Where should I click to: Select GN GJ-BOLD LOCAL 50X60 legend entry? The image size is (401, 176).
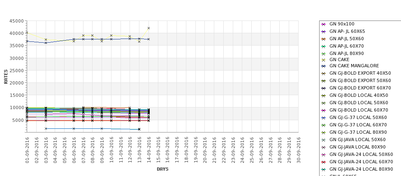pos(355,103)
